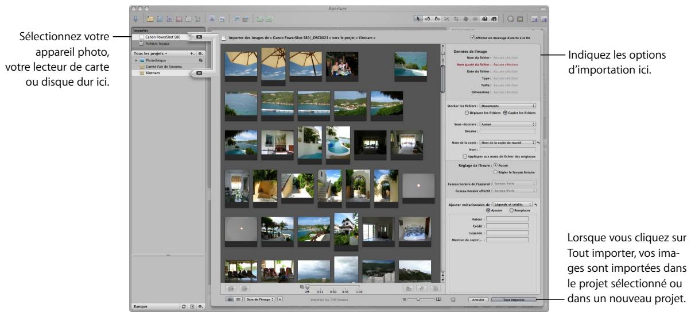Switch the import browser to list view
The height and width of the screenshot is (312, 691).
tap(238, 299)
